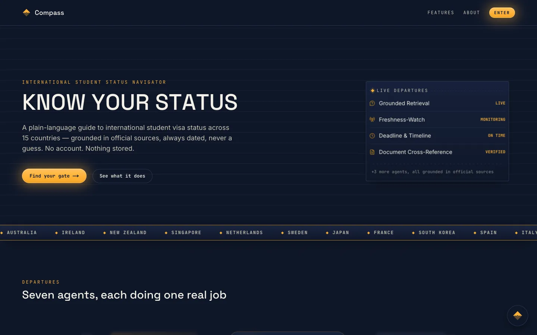Click the Find your gate button

[54, 176]
